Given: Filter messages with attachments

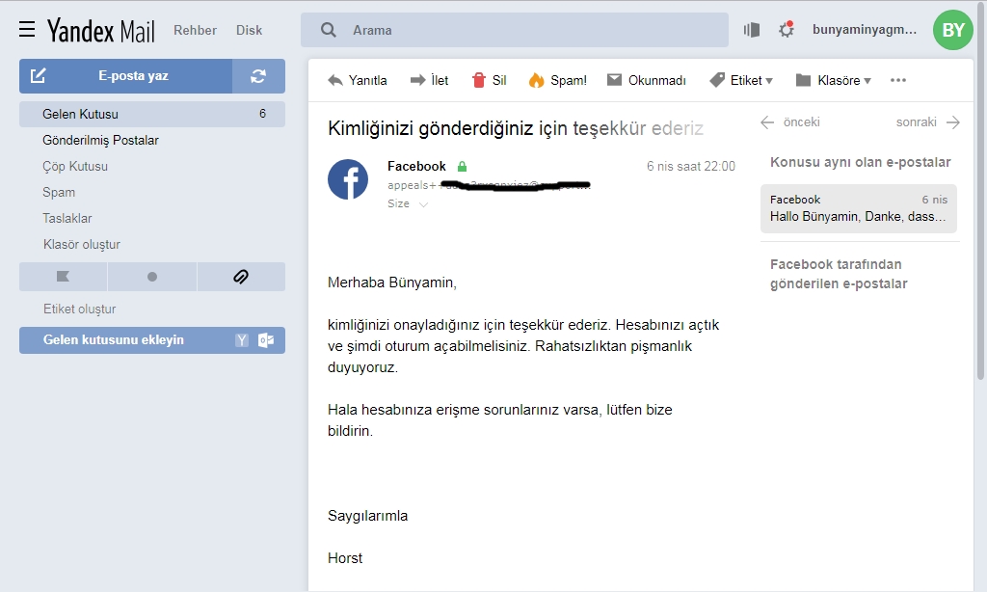Looking at the screenshot, I should point(241,277).
